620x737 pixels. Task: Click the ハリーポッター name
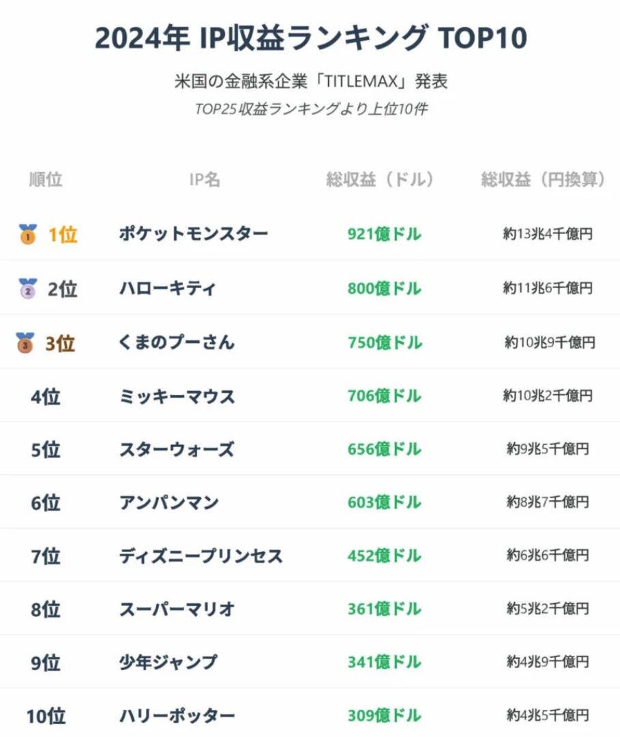[177, 716]
